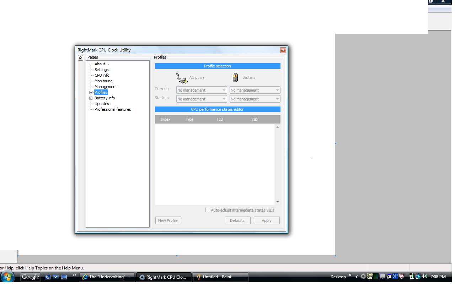The image size is (455, 284).
Task: Show hidden tray icons with the left chevron
Action: pyautogui.click(x=357, y=277)
